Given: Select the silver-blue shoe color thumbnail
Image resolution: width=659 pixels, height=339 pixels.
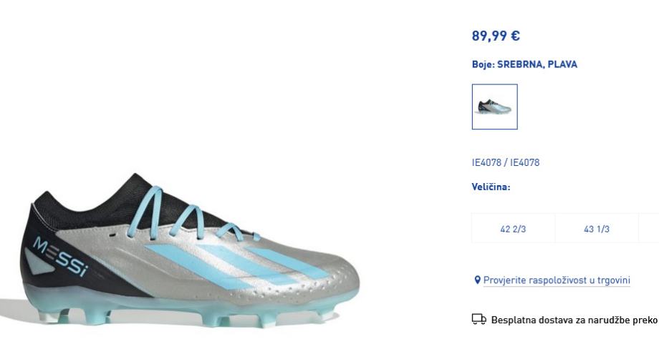Looking at the screenshot, I should (x=495, y=107).
